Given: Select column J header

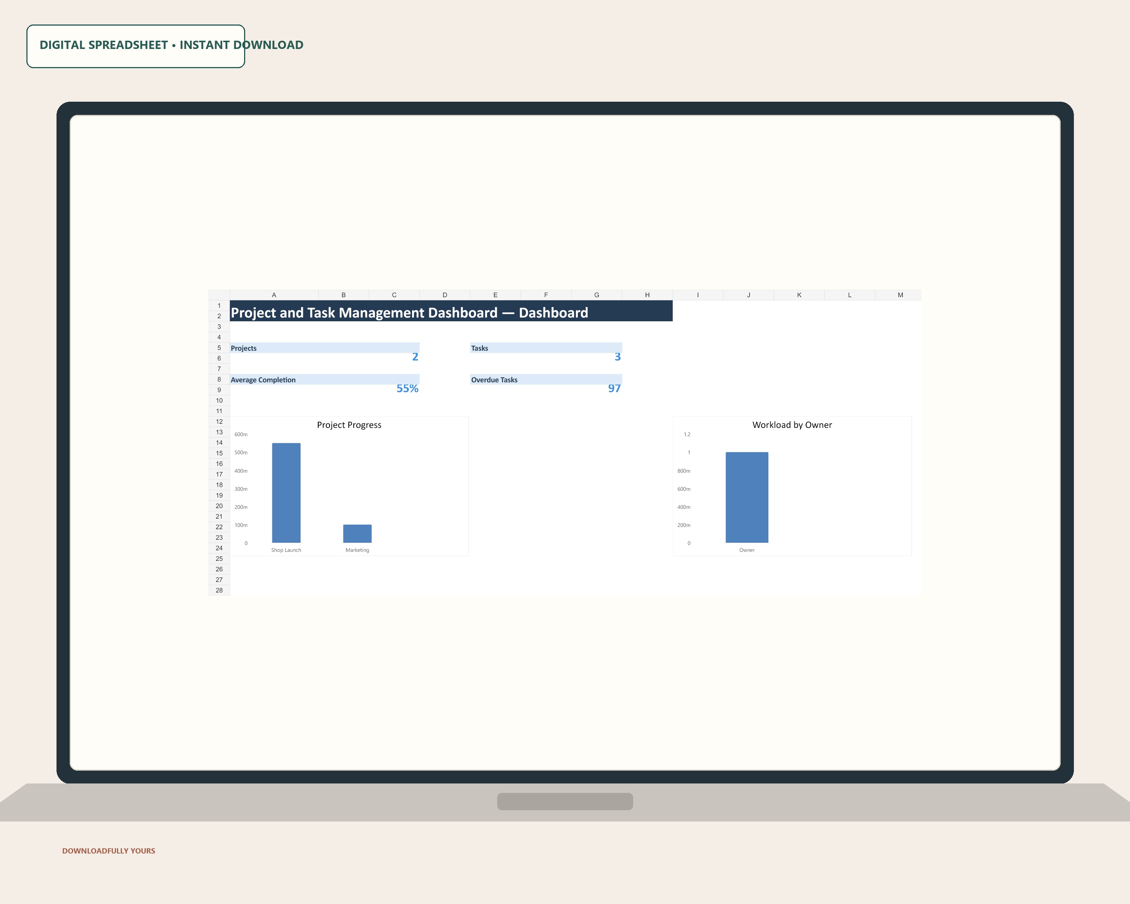Looking at the screenshot, I should pyautogui.click(x=748, y=295).
